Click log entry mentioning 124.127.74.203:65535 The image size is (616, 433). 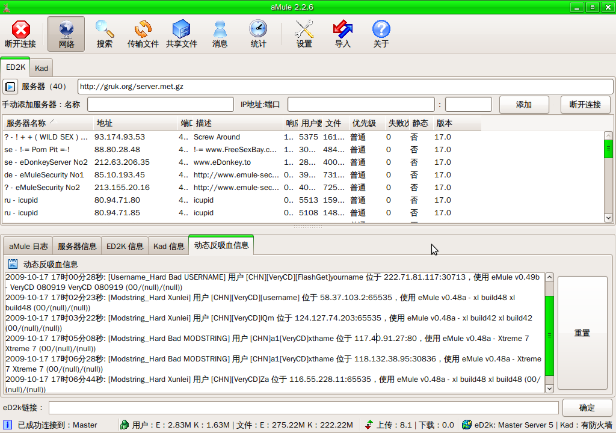pos(269,323)
